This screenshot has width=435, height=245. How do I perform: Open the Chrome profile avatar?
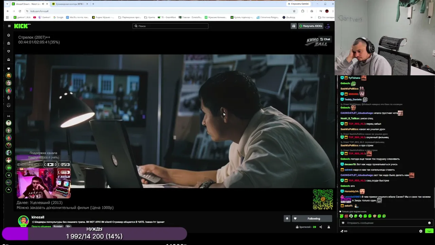pos(327,11)
